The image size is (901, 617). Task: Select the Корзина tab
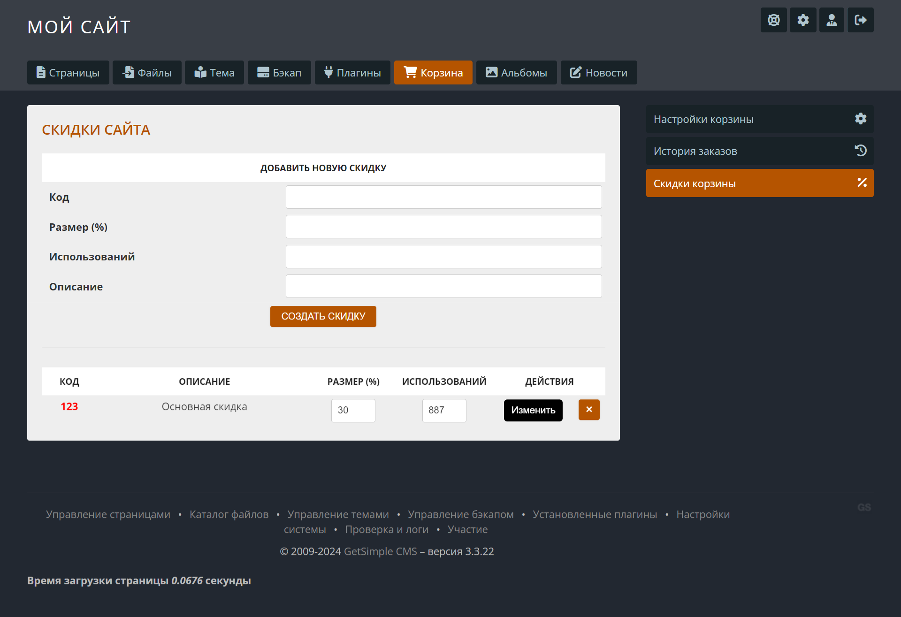click(433, 73)
